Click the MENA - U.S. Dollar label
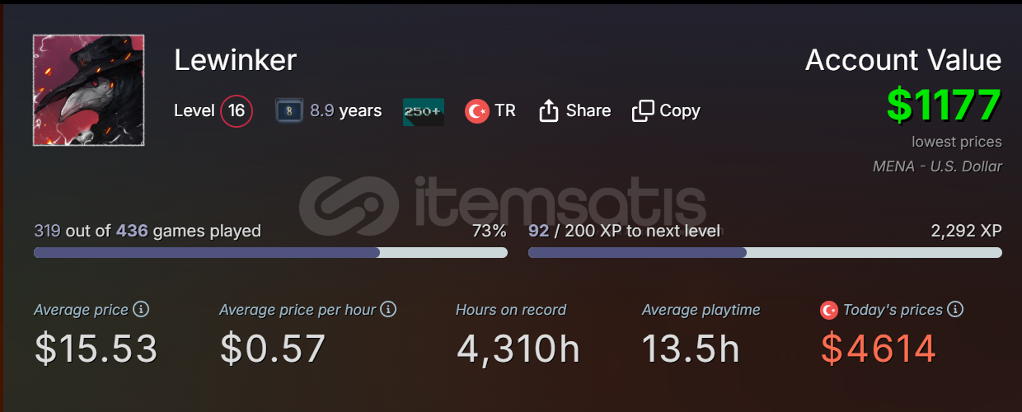Viewport: 1022px width, 412px height. point(937,166)
